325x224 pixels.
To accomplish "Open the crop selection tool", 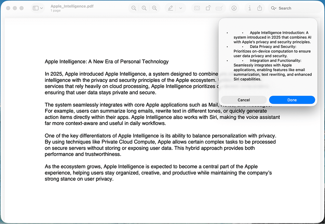I will coord(197,8).
